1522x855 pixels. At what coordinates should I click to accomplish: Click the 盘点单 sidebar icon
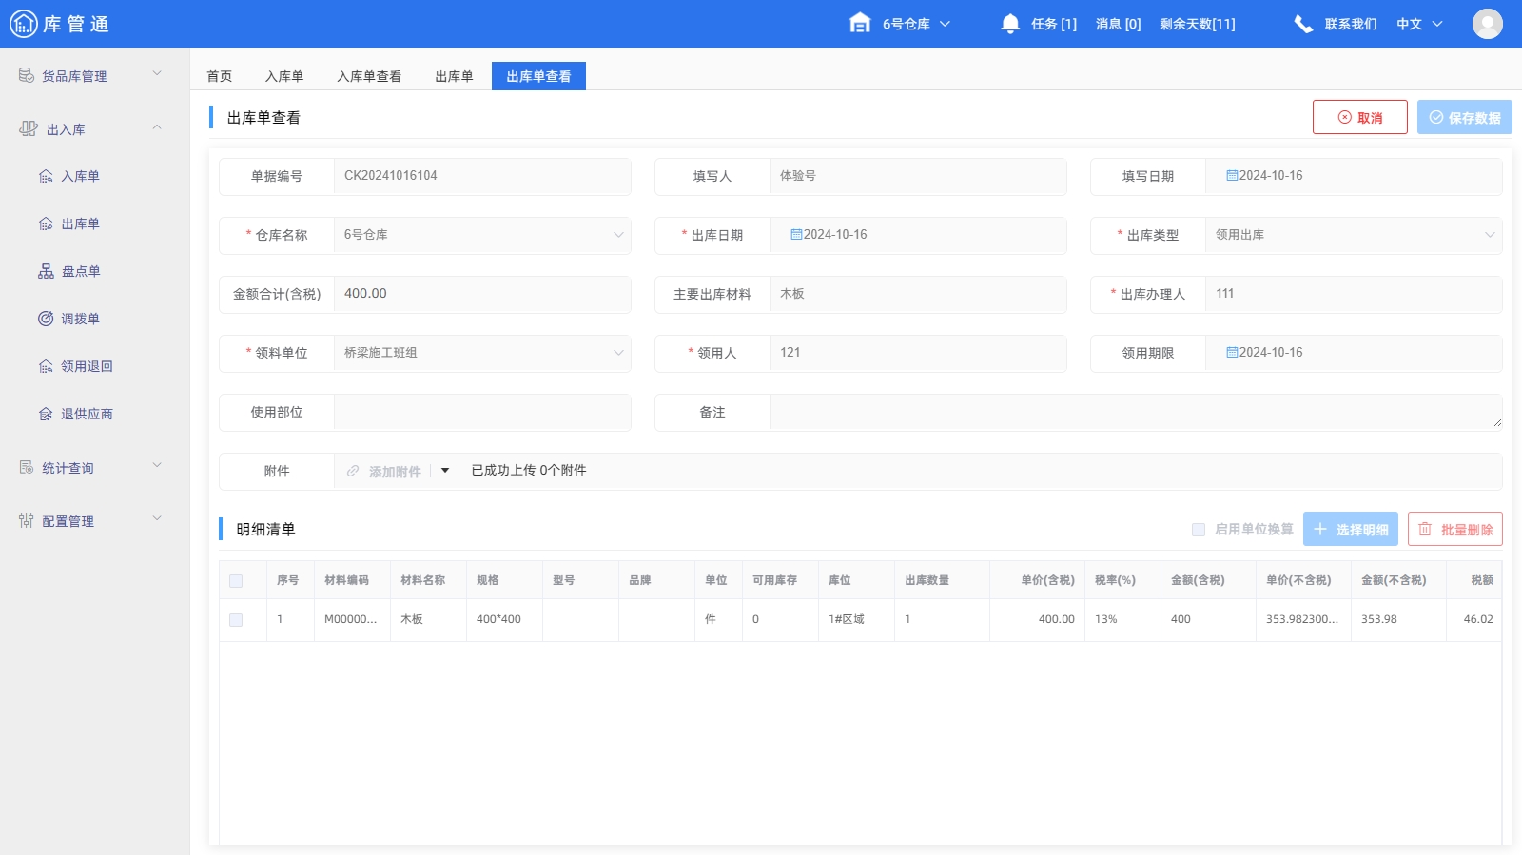coord(46,271)
